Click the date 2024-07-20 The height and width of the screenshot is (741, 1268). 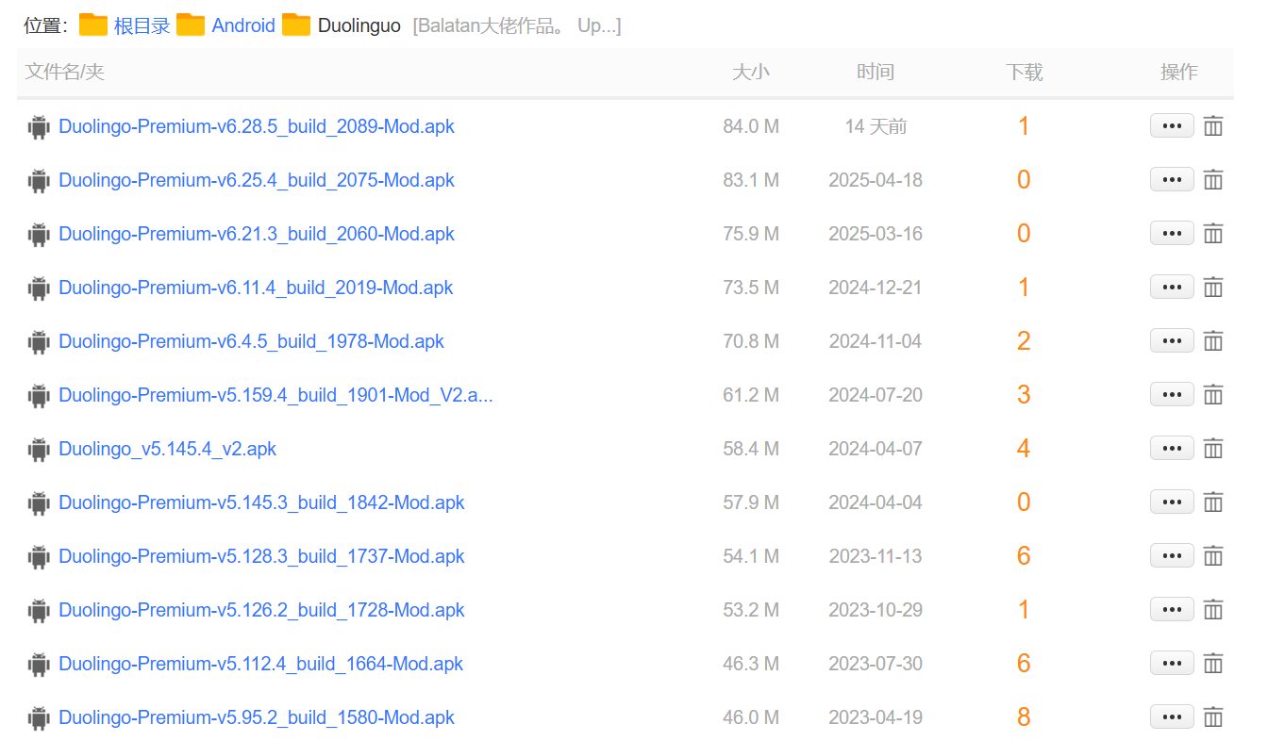pos(876,395)
